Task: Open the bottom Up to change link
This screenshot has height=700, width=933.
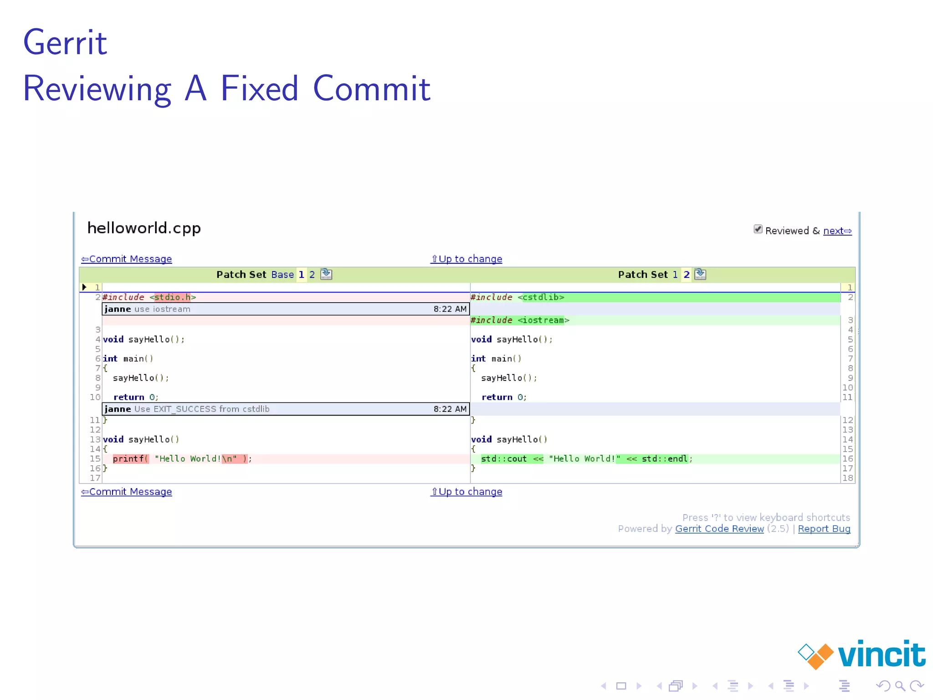Action: (466, 492)
